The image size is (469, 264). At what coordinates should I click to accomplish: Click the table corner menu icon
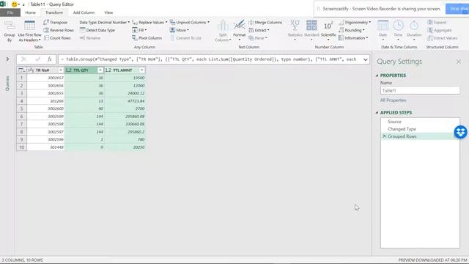point(21,70)
